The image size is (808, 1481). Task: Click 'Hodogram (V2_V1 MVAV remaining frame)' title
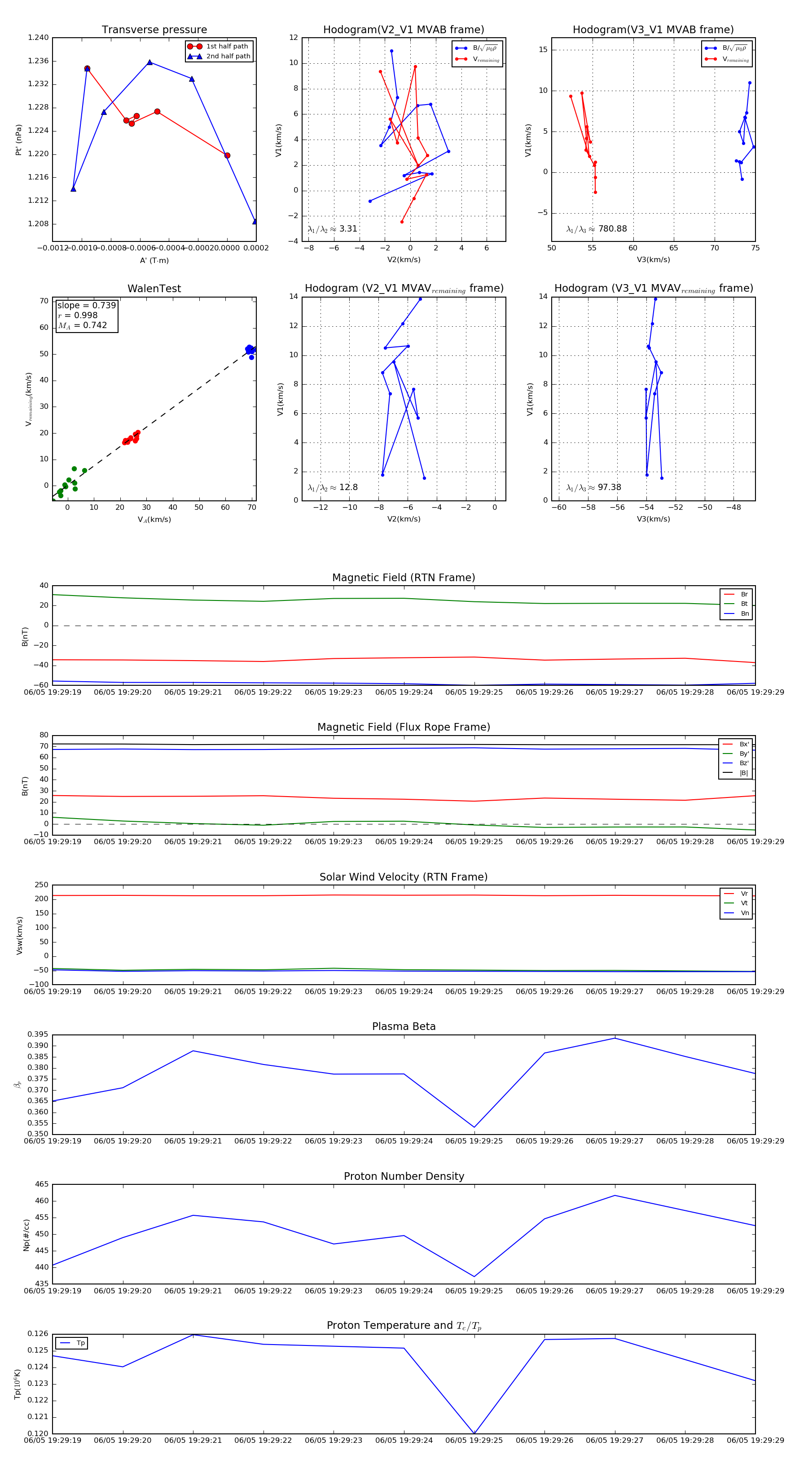pos(404,289)
